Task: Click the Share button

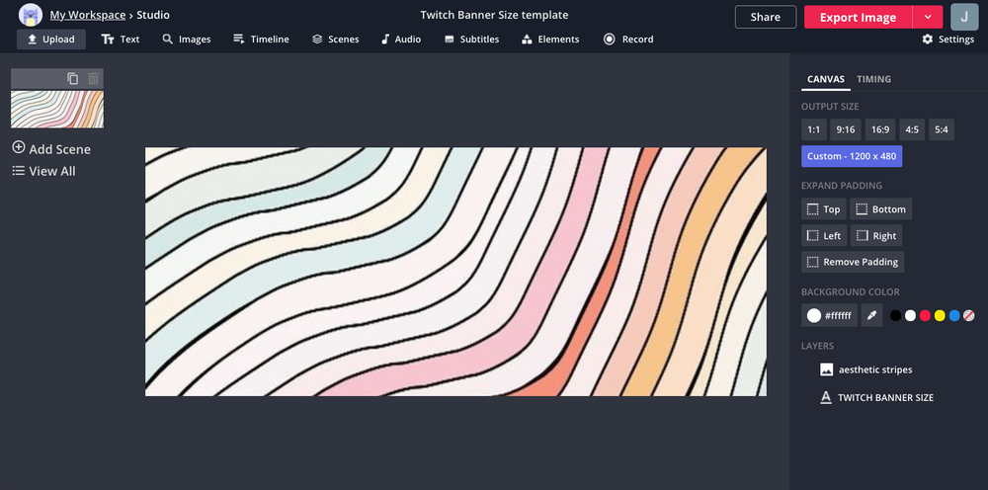Action: pyautogui.click(x=765, y=17)
